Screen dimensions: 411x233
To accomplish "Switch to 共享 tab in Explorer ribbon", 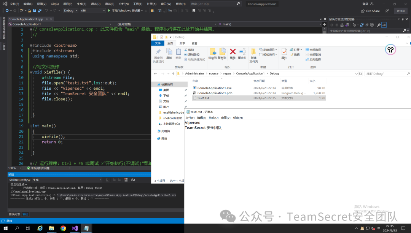I will tap(182, 43).
